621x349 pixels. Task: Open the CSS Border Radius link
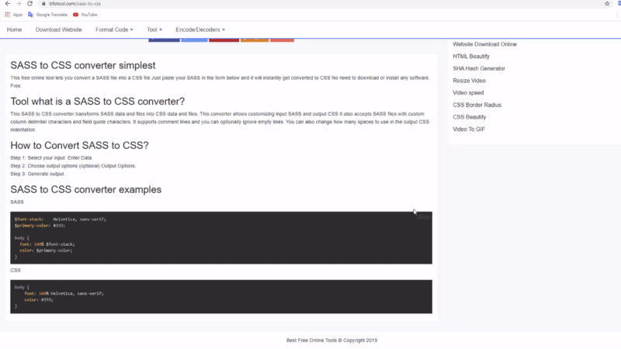click(477, 105)
